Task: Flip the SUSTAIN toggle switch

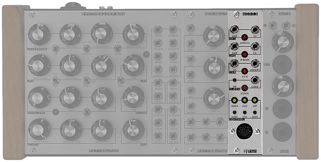Action: point(85,112)
